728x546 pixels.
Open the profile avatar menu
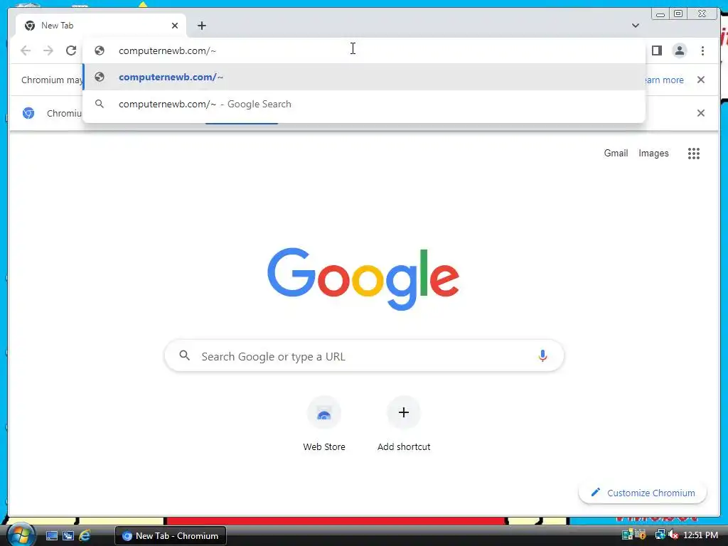[x=679, y=50]
